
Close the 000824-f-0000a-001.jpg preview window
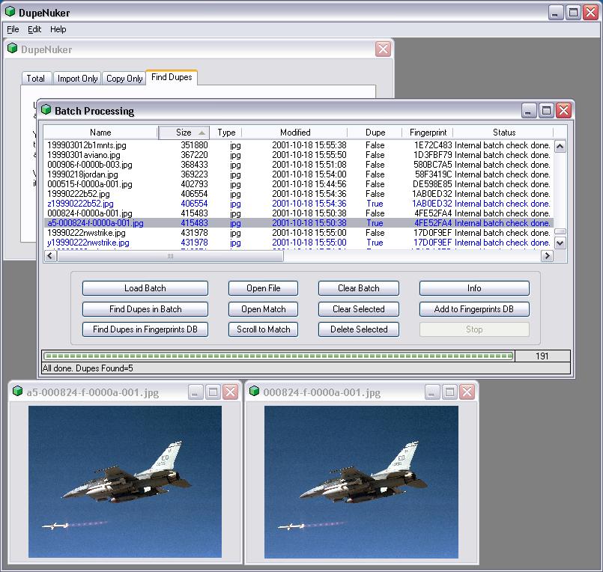[467, 392]
